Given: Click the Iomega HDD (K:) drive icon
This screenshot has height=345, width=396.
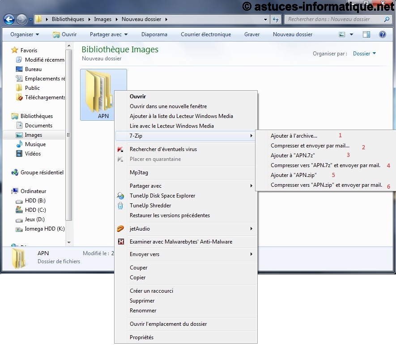Looking at the screenshot, I should tap(19, 229).
